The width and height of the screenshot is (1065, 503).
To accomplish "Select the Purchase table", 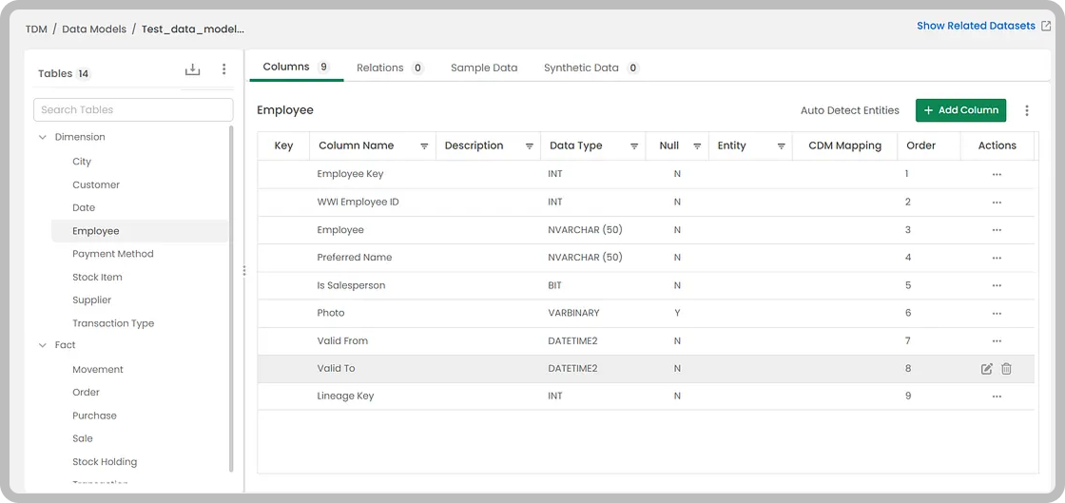I will pyautogui.click(x=94, y=416).
